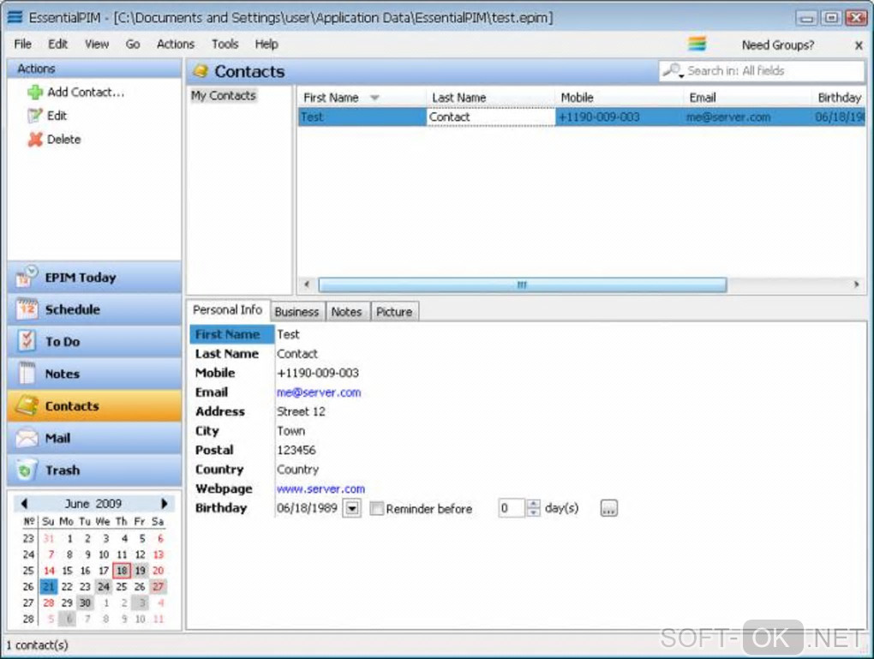Viewport: 874px width, 659px height.
Task: Click the Last Name column header
Action: point(490,98)
